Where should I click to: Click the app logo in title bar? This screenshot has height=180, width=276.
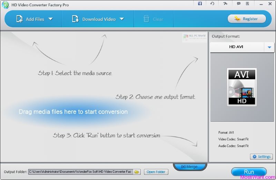coord(6,5)
